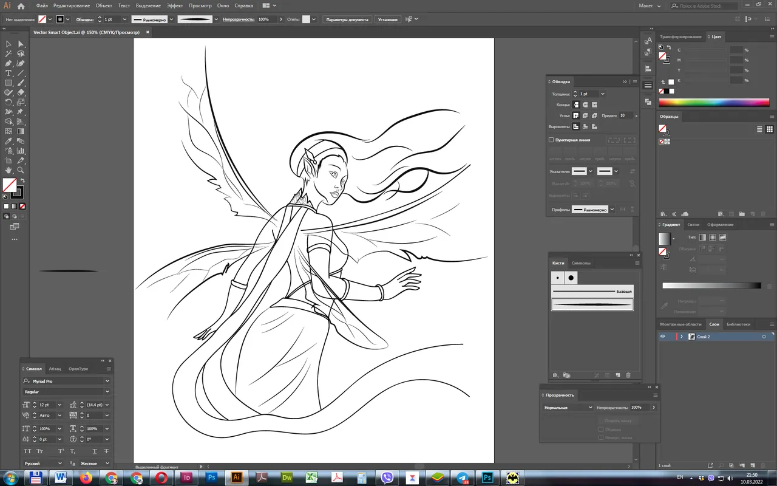The height and width of the screenshot is (486, 777).
Task: Activate the Type tool
Action: [x=8, y=73]
